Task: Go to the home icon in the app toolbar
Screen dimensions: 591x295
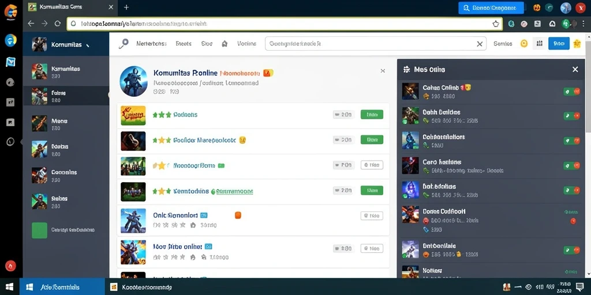Action: coord(225,44)
